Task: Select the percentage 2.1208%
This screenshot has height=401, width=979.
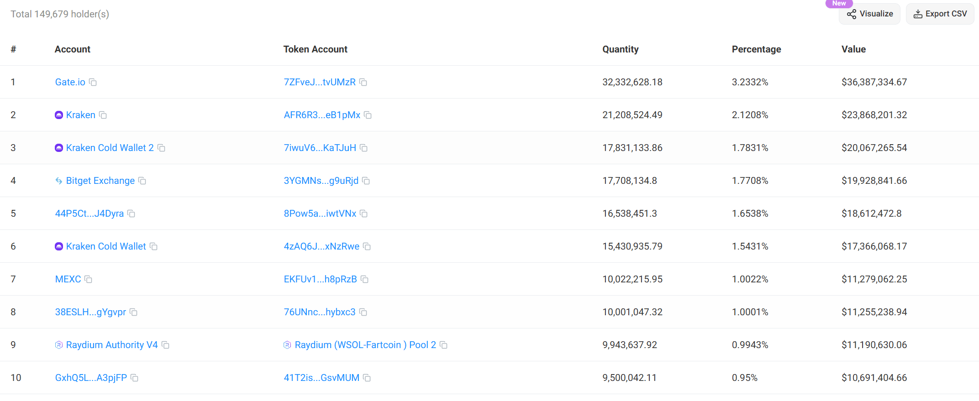Action: click(x=750, y=115)
